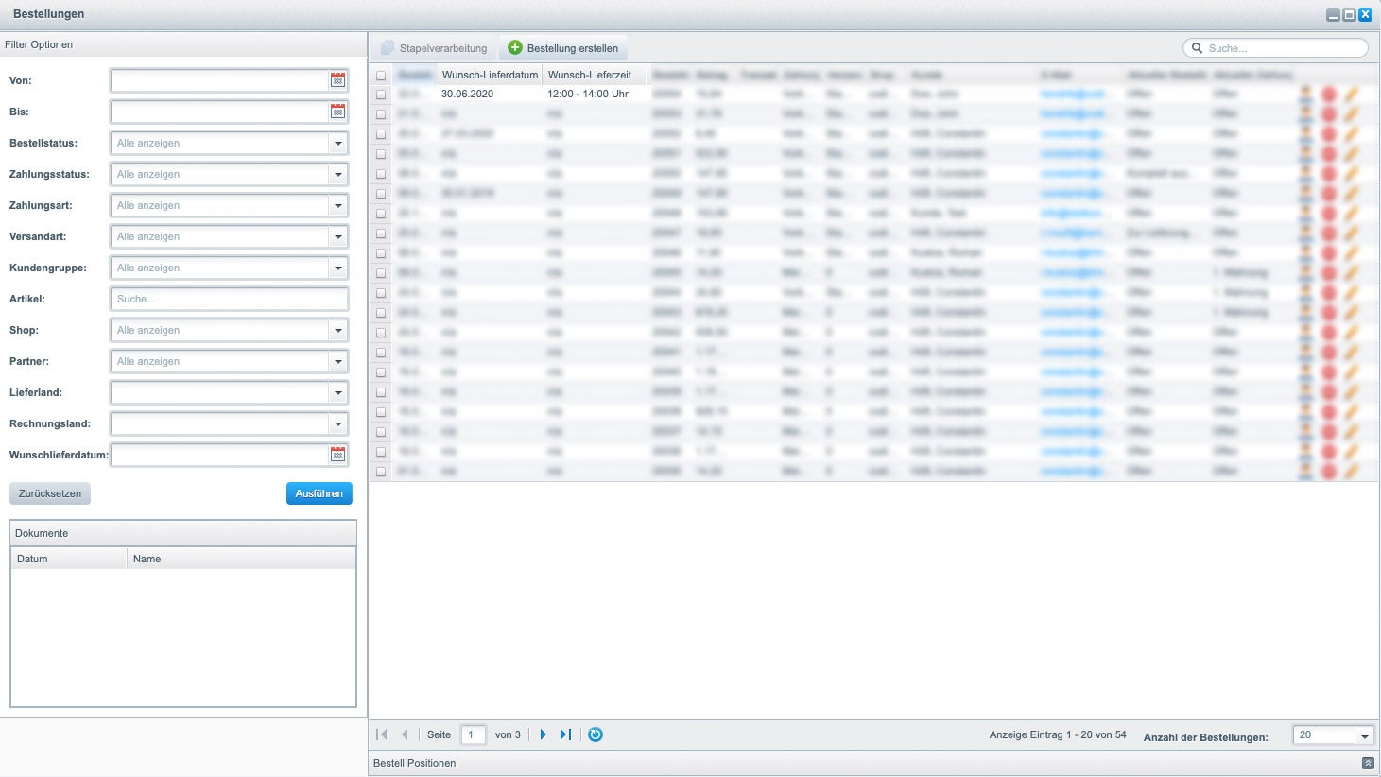Viewport: 1381px width, 777px height.
Task: Open the Partner dropdown
Action: point(337,361)
